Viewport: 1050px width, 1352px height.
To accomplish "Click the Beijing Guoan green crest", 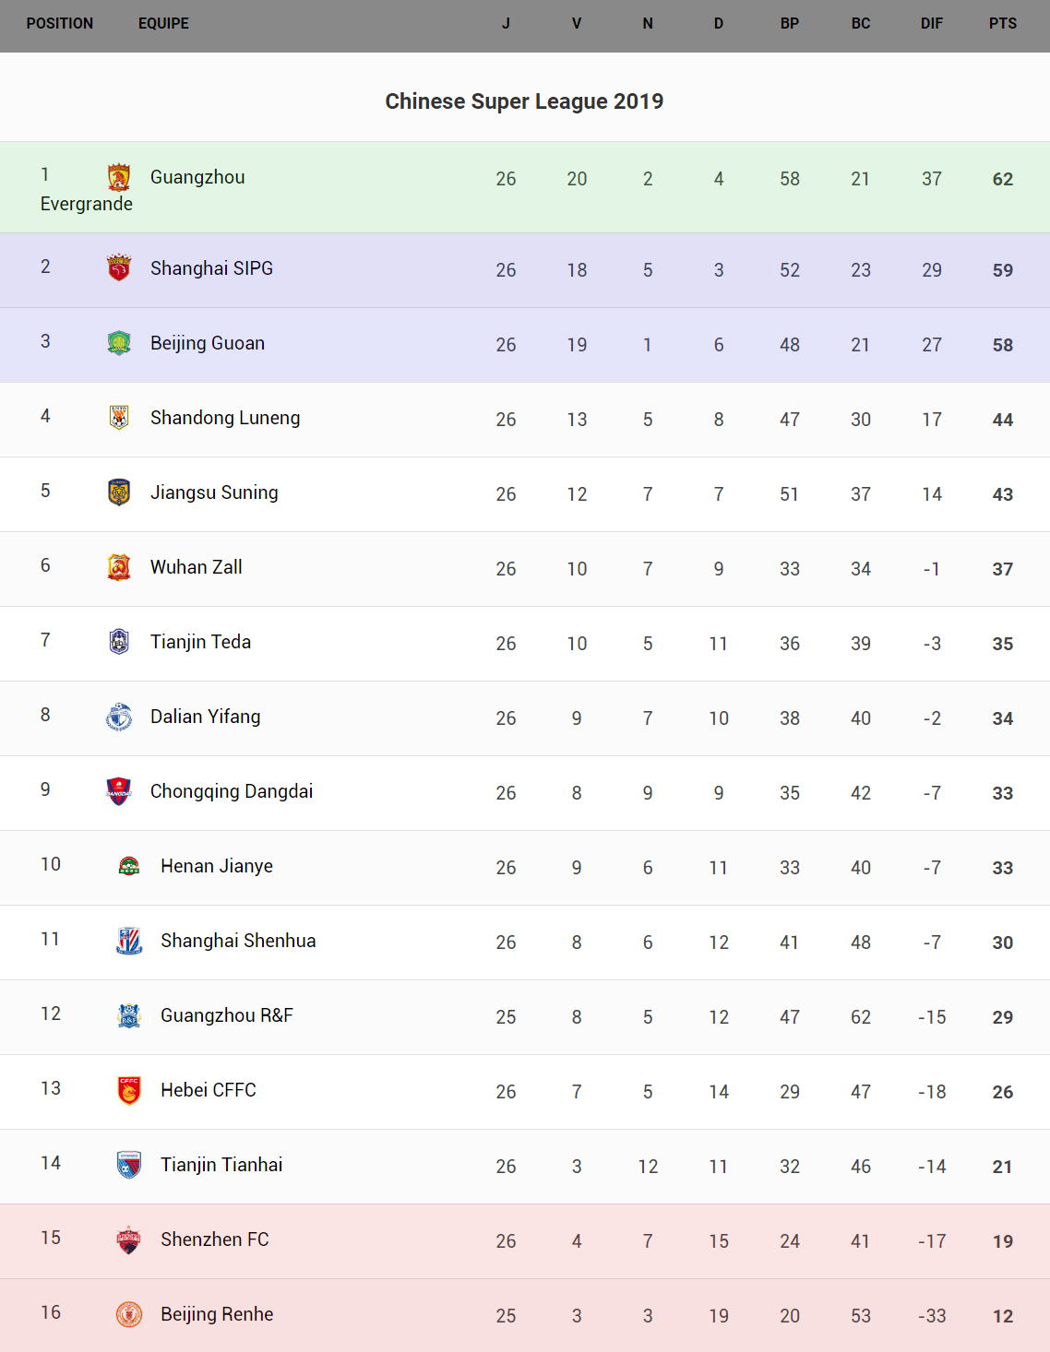I will [x=119, y=343].
